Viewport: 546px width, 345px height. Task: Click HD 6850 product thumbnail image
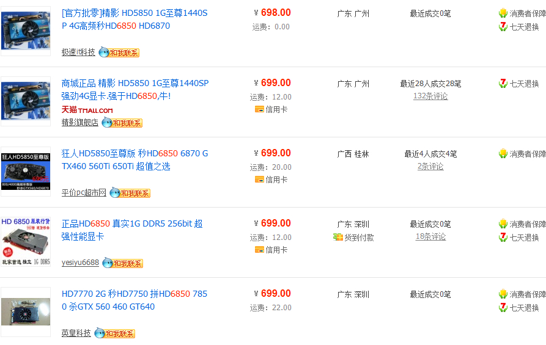26,242
